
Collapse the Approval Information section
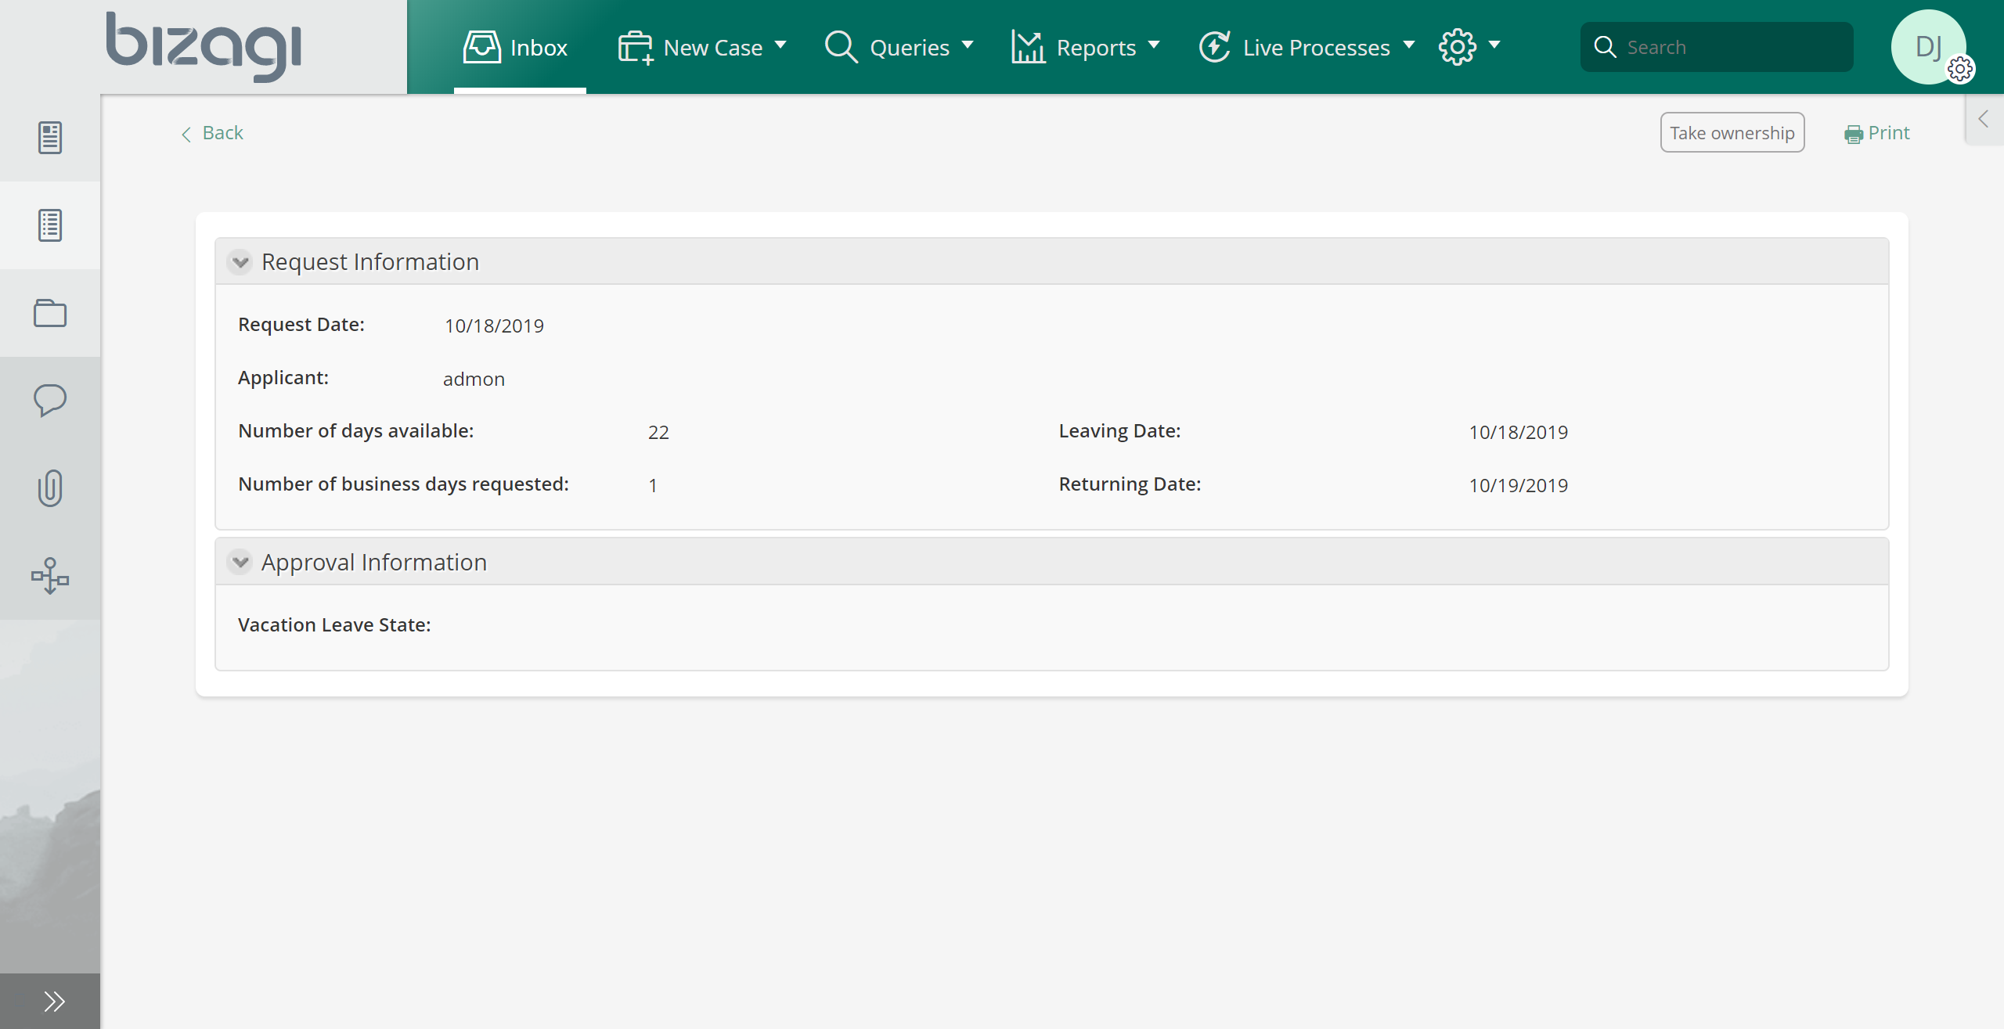tap(240, 562)
